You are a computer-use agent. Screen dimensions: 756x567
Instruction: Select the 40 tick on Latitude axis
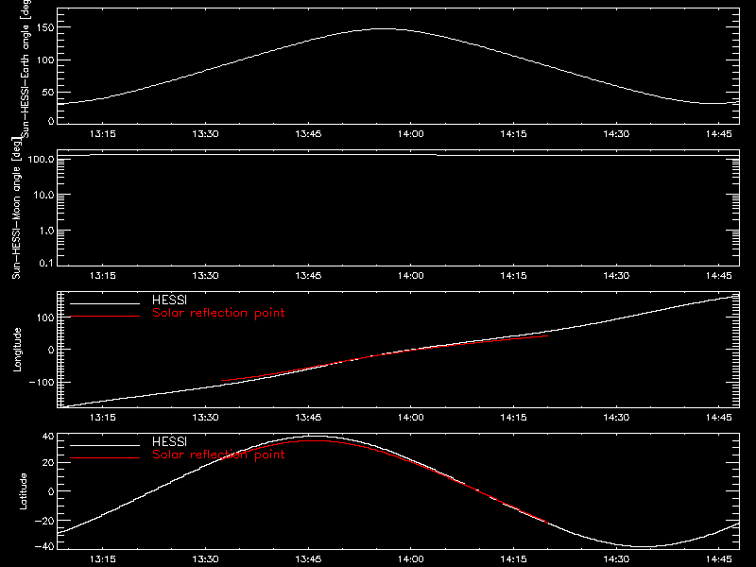(x=48, y=437)
